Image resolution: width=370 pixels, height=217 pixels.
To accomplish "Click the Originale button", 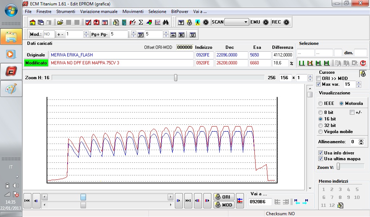I will (36, 55).
